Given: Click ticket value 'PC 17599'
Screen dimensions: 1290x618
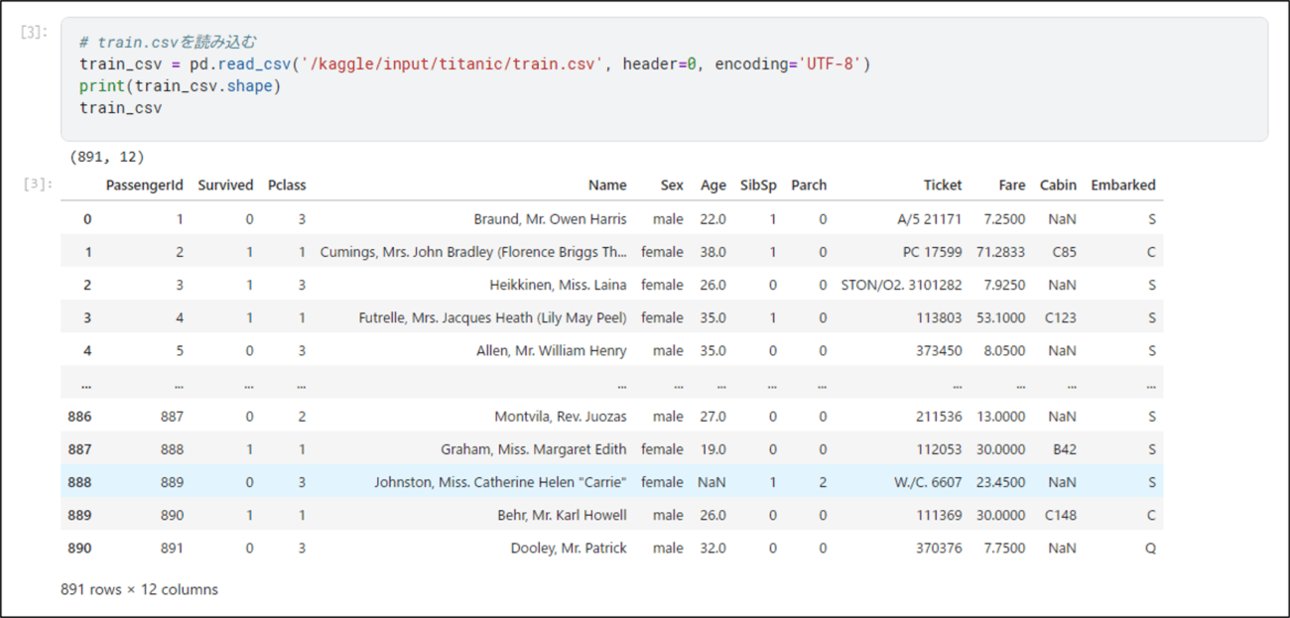Looking at the screenshot, I should click(930, 252).
